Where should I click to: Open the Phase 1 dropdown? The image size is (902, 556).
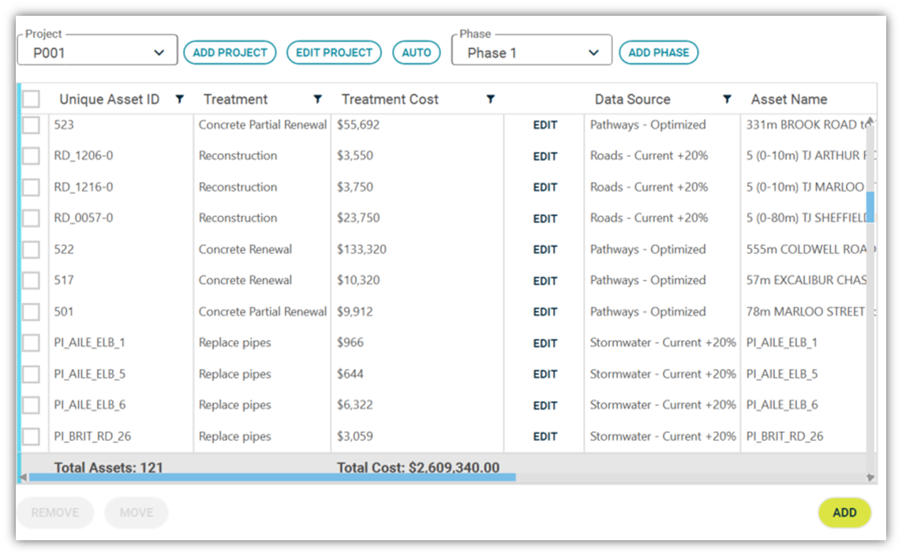click(x=532, y=52)
